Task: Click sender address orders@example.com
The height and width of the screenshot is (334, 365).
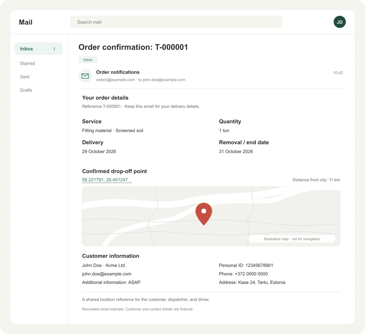Action: click(x=115, y=80)
